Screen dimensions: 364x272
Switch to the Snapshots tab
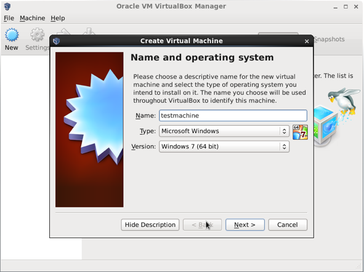point(329,39)
